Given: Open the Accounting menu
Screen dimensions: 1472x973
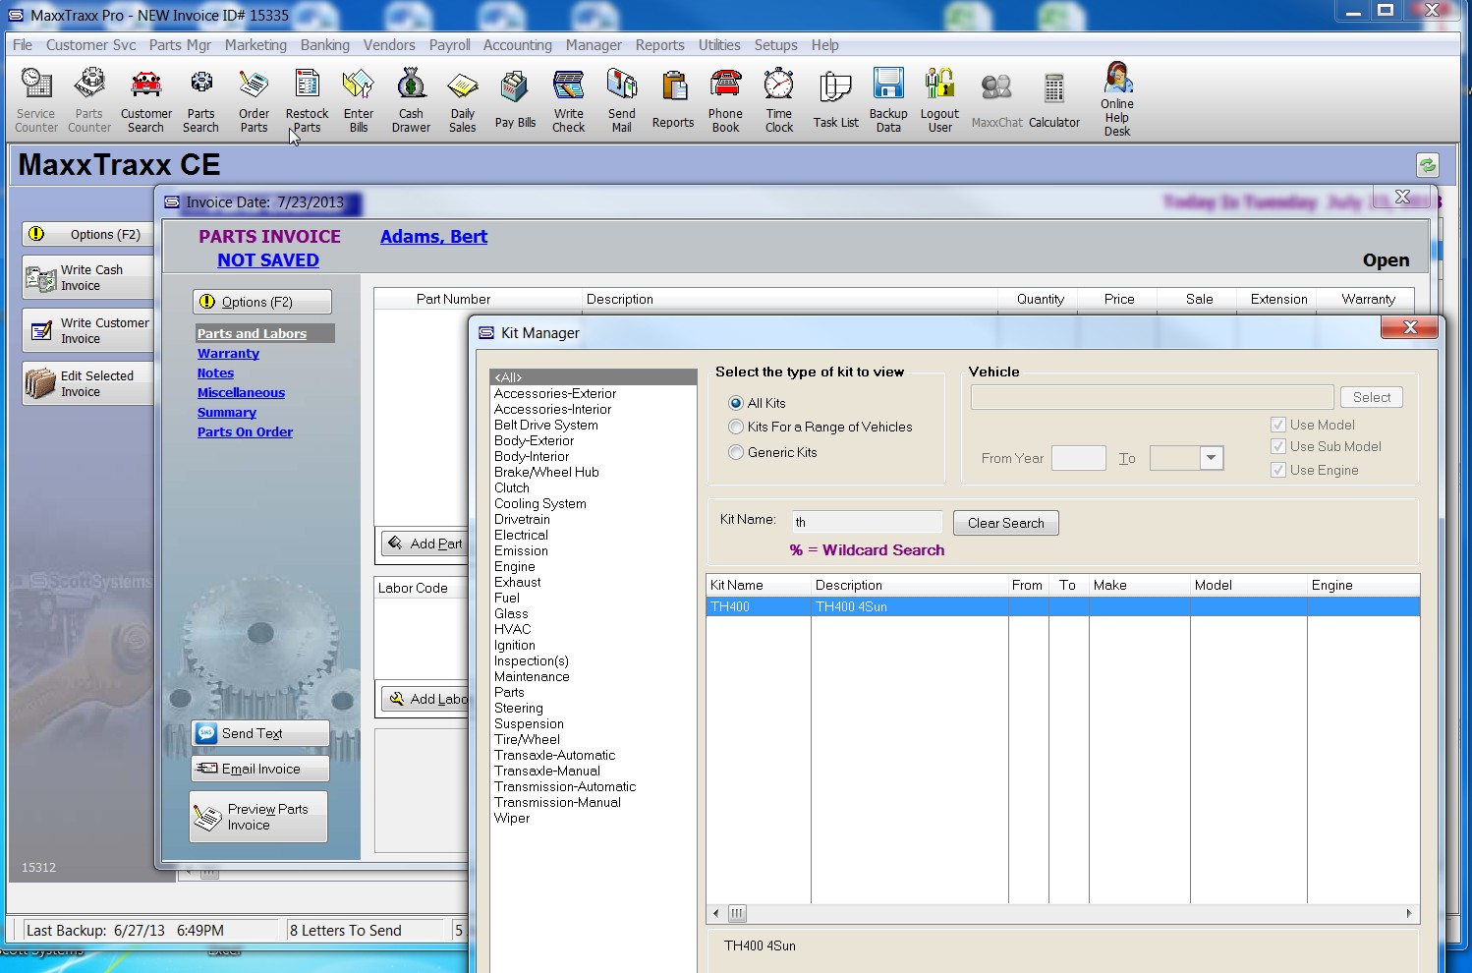Looking at the screenshot, I should [x=517, y=45].
